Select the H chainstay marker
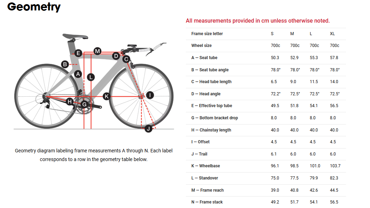370x208 pixels. (x=70, y=102)
